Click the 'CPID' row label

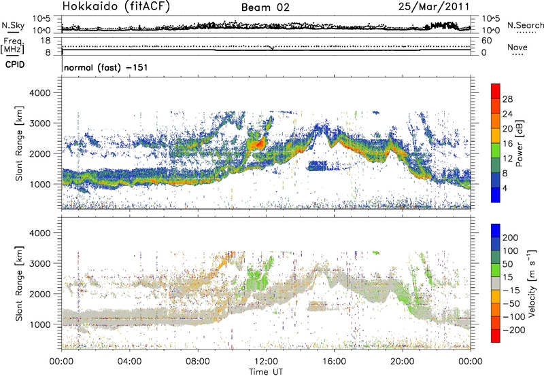point(15,64)
